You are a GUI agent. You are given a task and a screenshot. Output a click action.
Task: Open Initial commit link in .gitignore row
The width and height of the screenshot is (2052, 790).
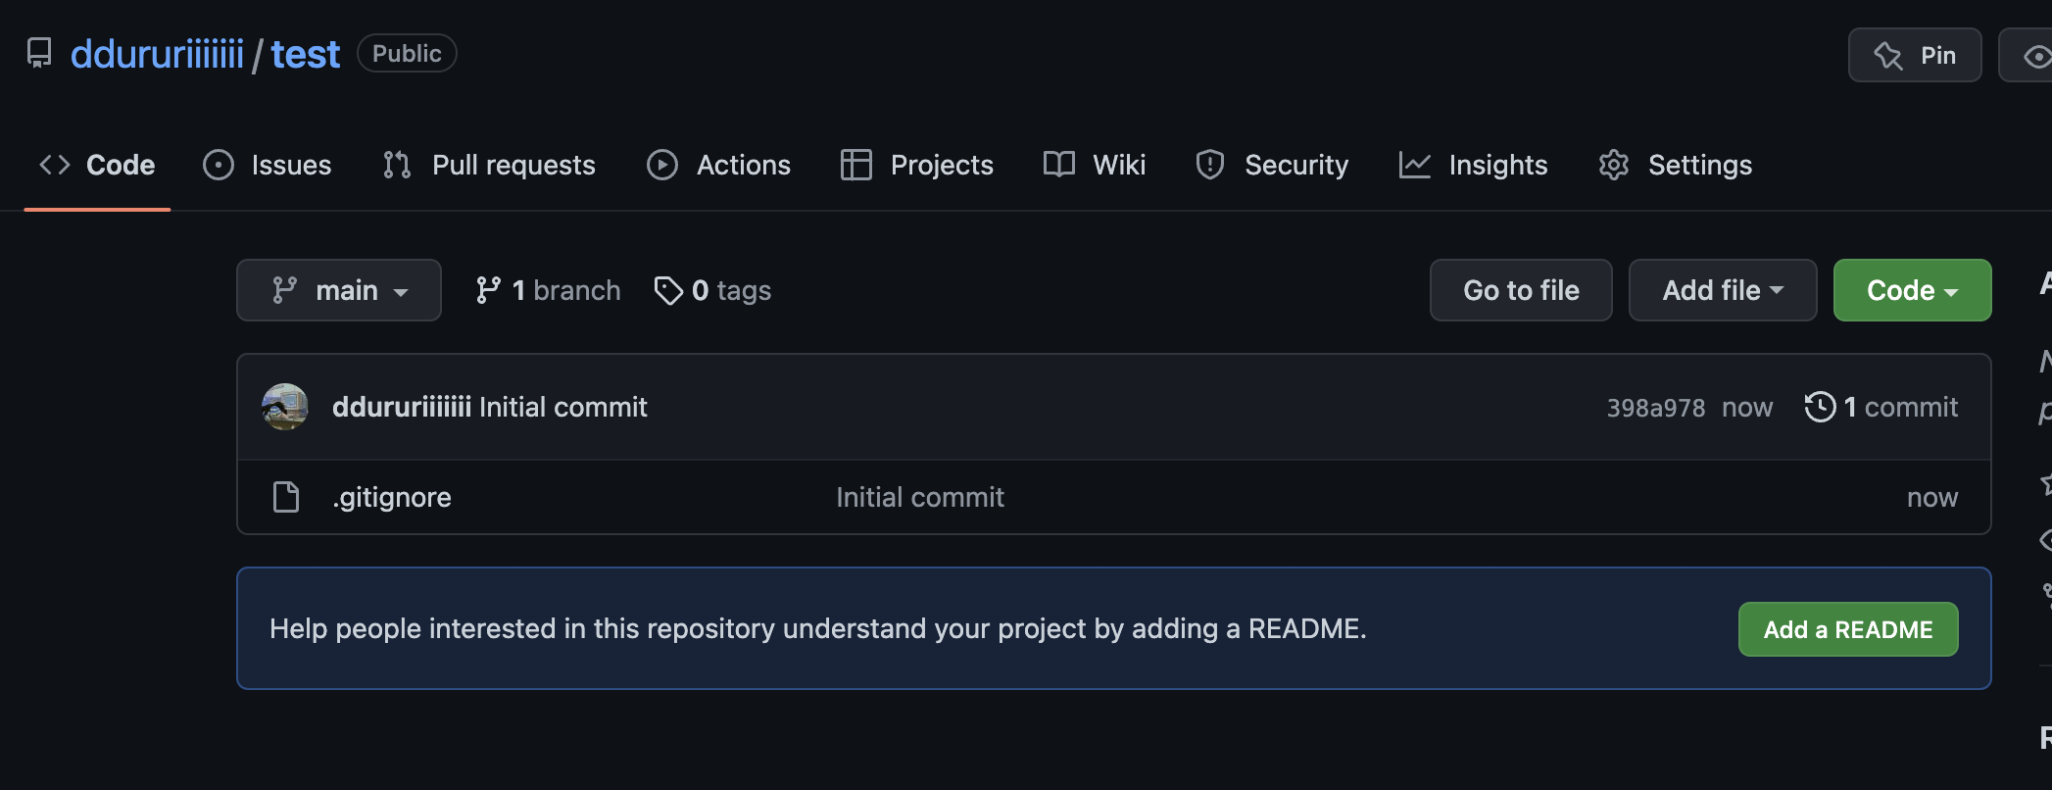920,497
